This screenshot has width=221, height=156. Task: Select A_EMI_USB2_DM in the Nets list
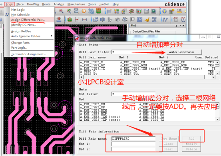[x=92, y=104]
